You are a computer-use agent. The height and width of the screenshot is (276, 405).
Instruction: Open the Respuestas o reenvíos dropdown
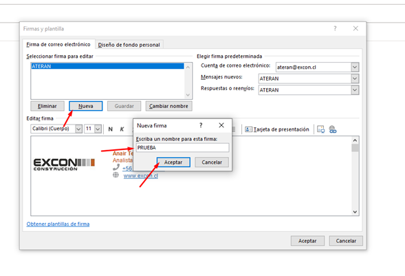click(x=355, y=90)
